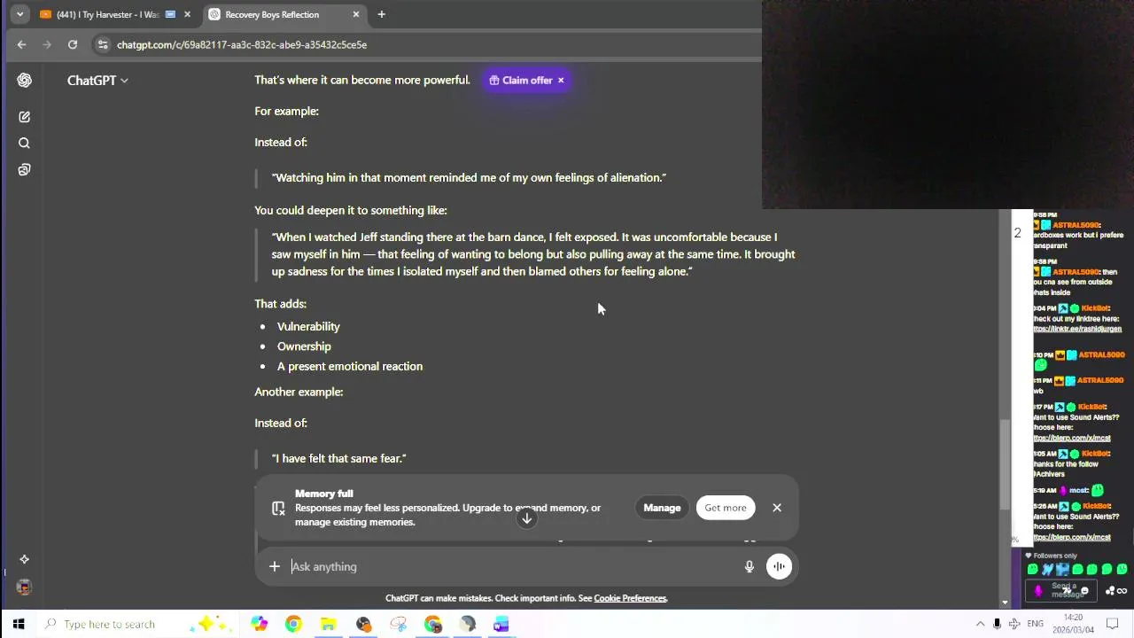Dismiss the Claim offer pill
The height and width of the screenshot is (638, 1134).
point(561,81)
